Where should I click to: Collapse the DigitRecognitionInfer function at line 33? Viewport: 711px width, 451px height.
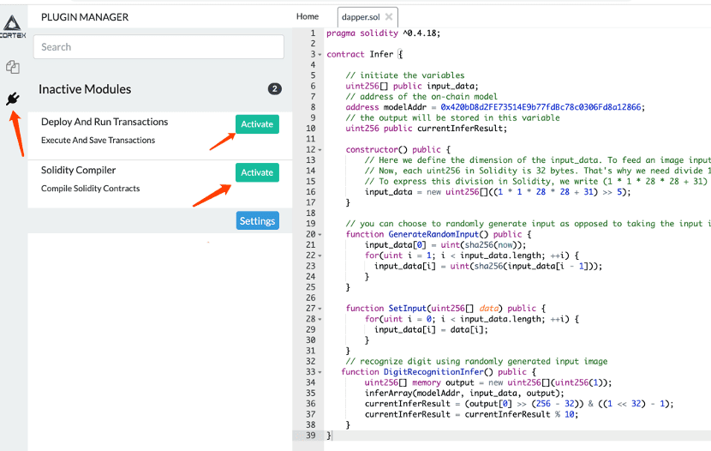(x=320, y=372)
